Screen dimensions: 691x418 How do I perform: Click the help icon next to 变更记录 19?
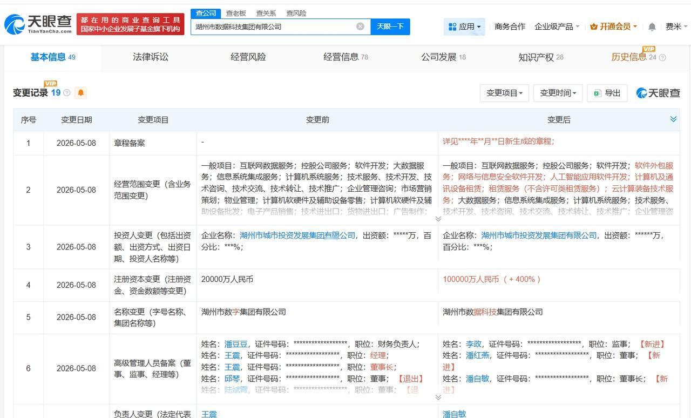click(67, 93)
